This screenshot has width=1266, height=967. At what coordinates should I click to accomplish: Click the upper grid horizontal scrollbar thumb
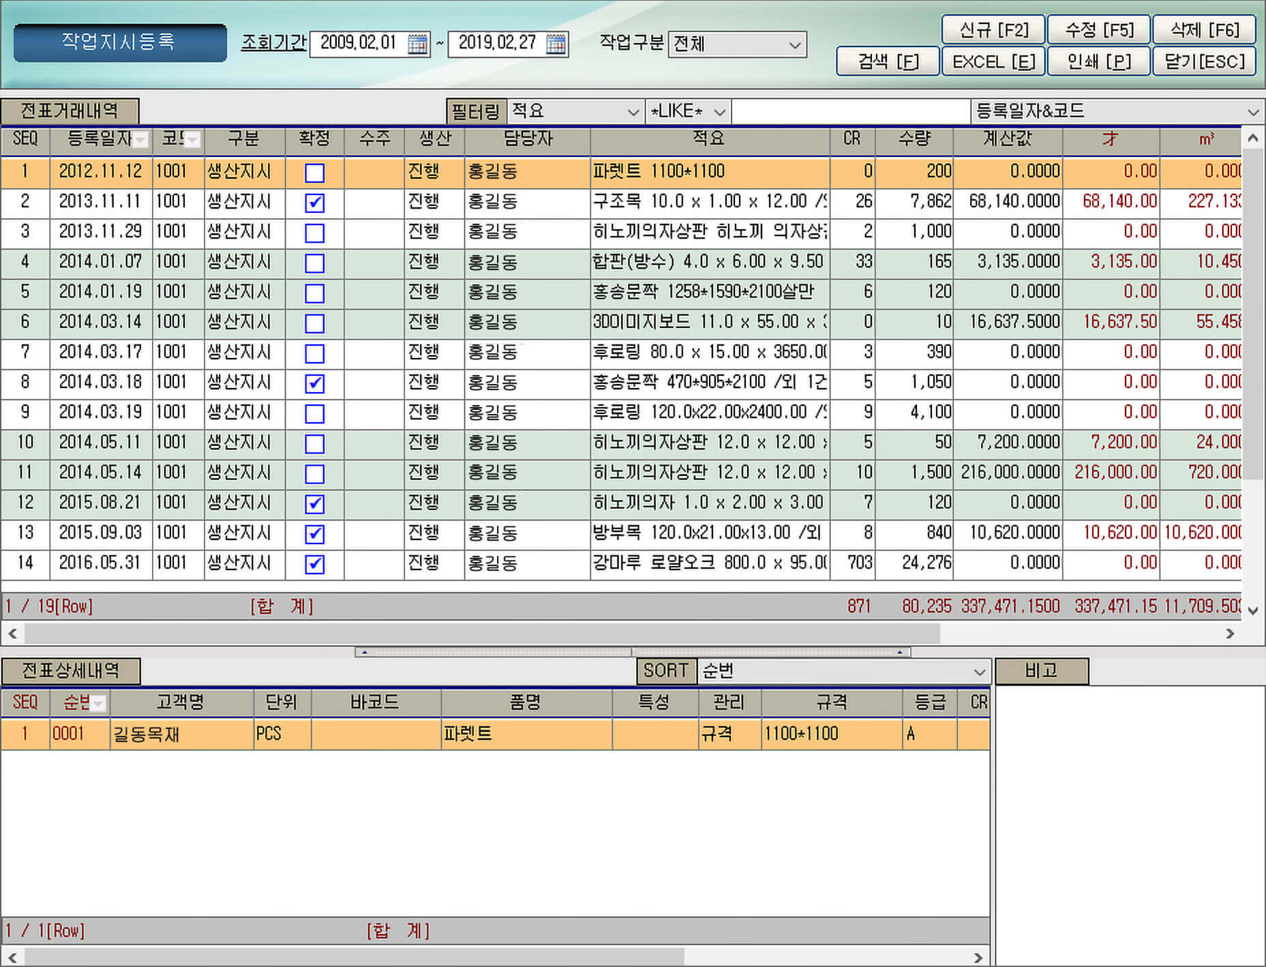[x=483, y=634]
